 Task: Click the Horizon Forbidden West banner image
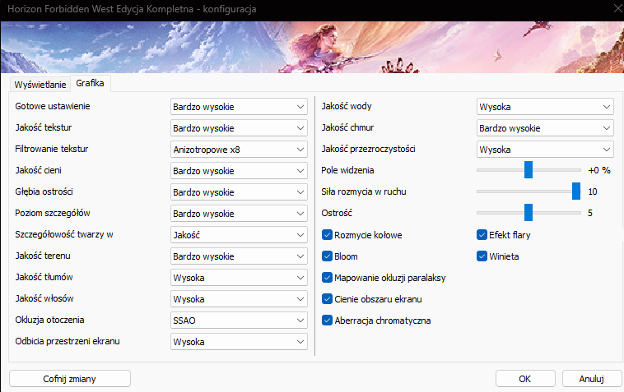[x=312, y=47]
